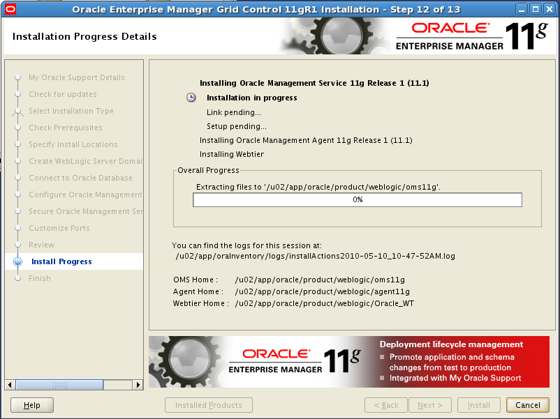Click the Installation Progress Details heading

[84, 36]
